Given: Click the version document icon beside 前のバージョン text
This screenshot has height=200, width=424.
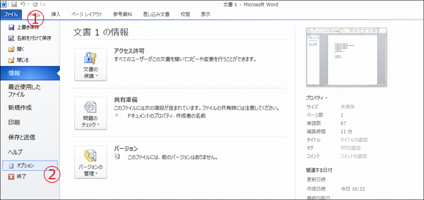Looking at the screenshot, I should point(117,157).
